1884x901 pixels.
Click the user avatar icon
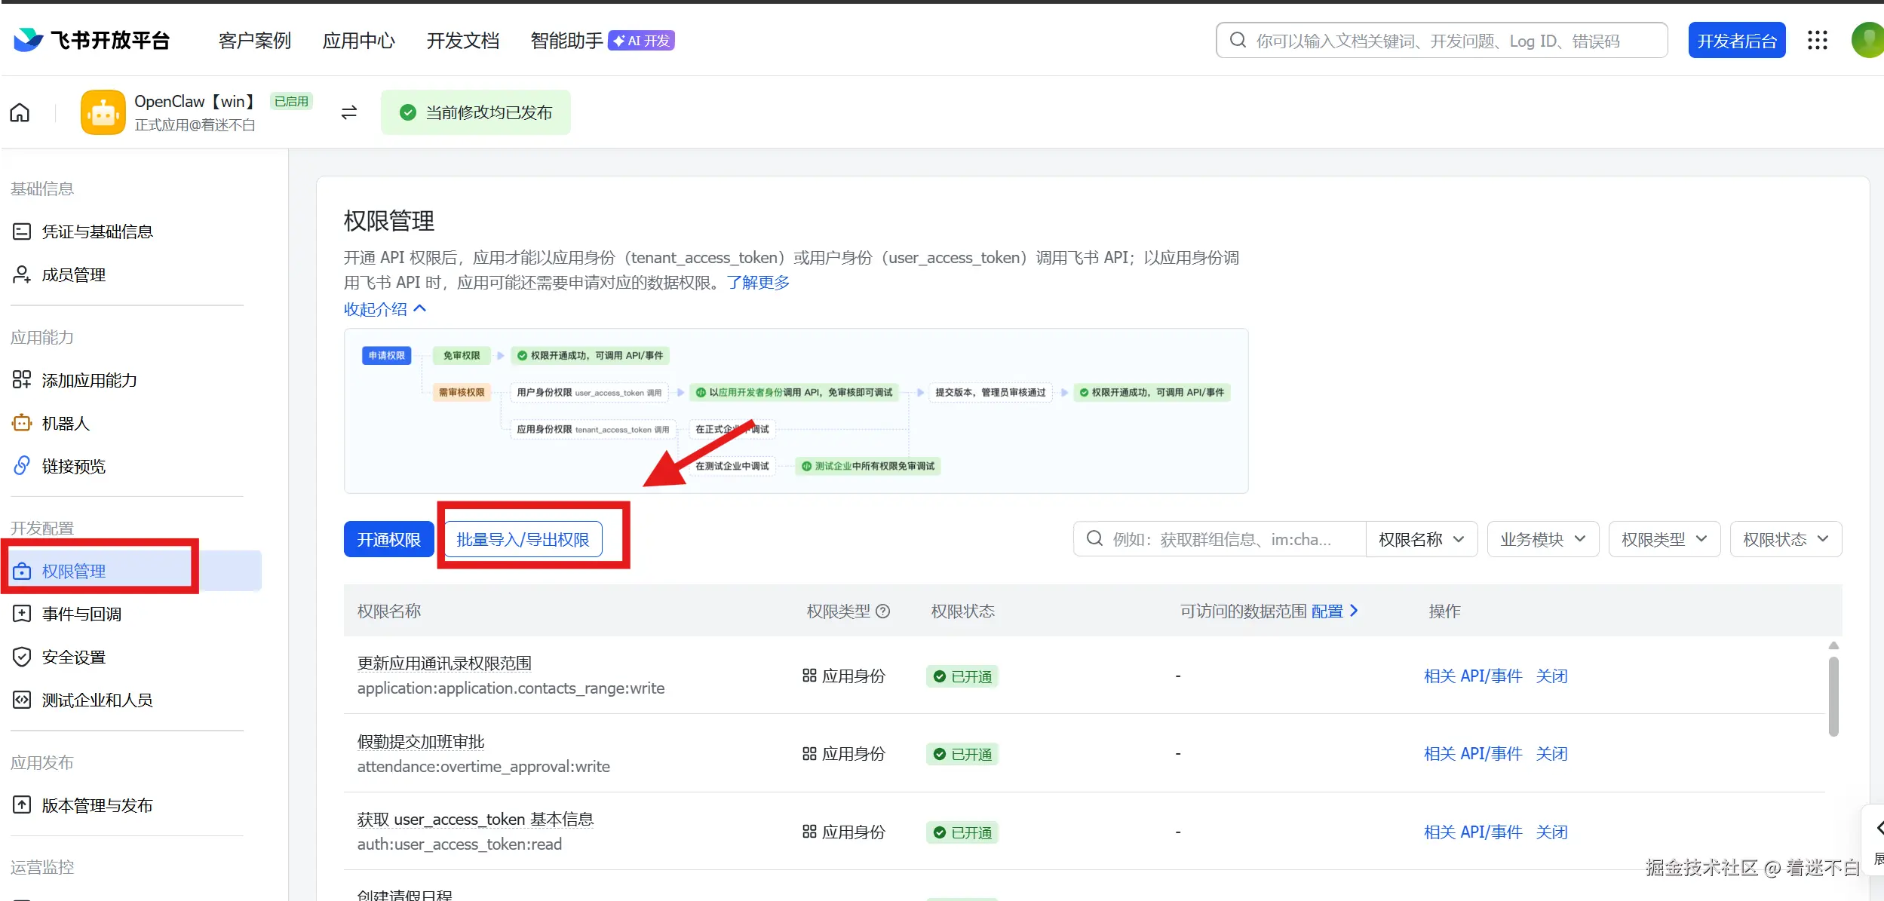click(1868, 41)
